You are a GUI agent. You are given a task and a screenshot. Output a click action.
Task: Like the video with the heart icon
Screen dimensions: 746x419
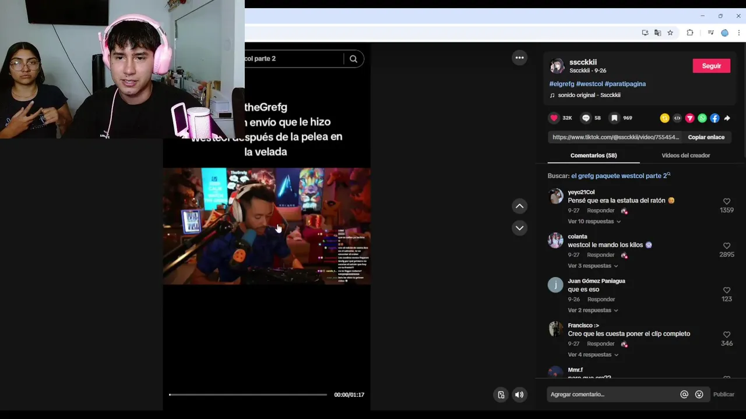[x=554, y=118]
